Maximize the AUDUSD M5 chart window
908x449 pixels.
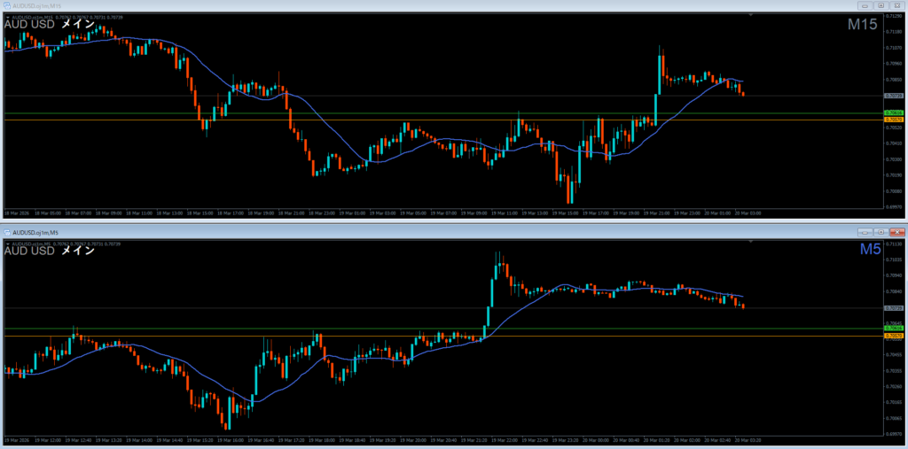(881, 232)
